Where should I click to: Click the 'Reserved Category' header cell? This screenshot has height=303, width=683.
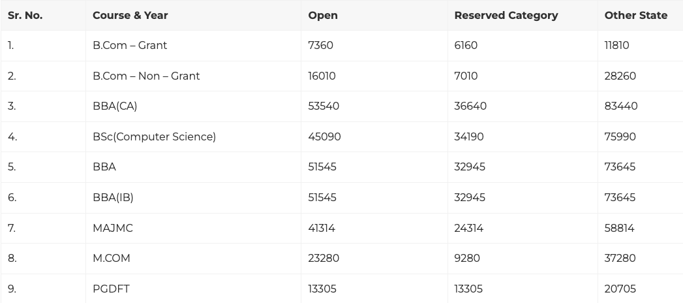(x=506, y=15)
